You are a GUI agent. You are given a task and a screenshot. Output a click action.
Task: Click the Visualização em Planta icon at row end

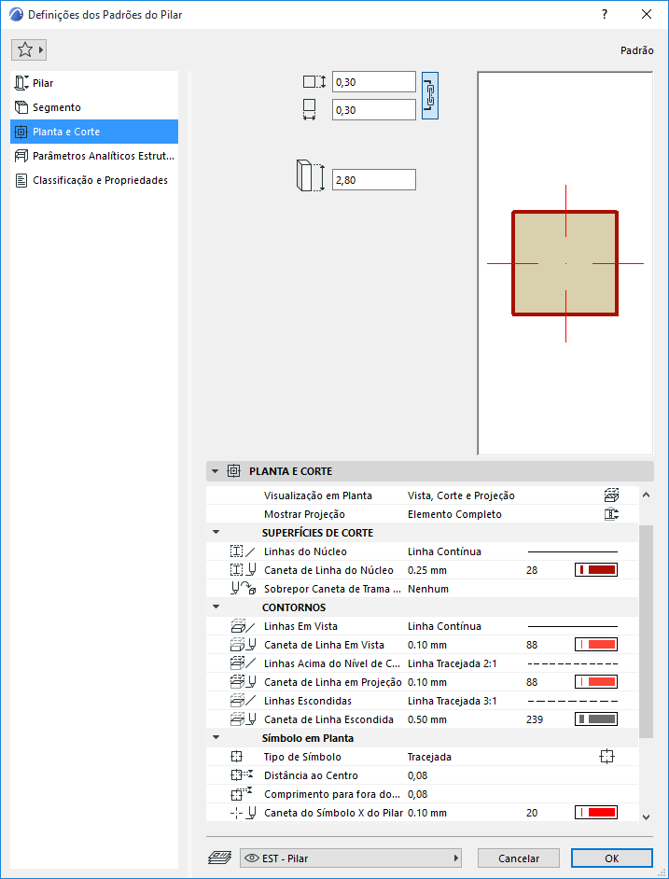pos(611,495)
